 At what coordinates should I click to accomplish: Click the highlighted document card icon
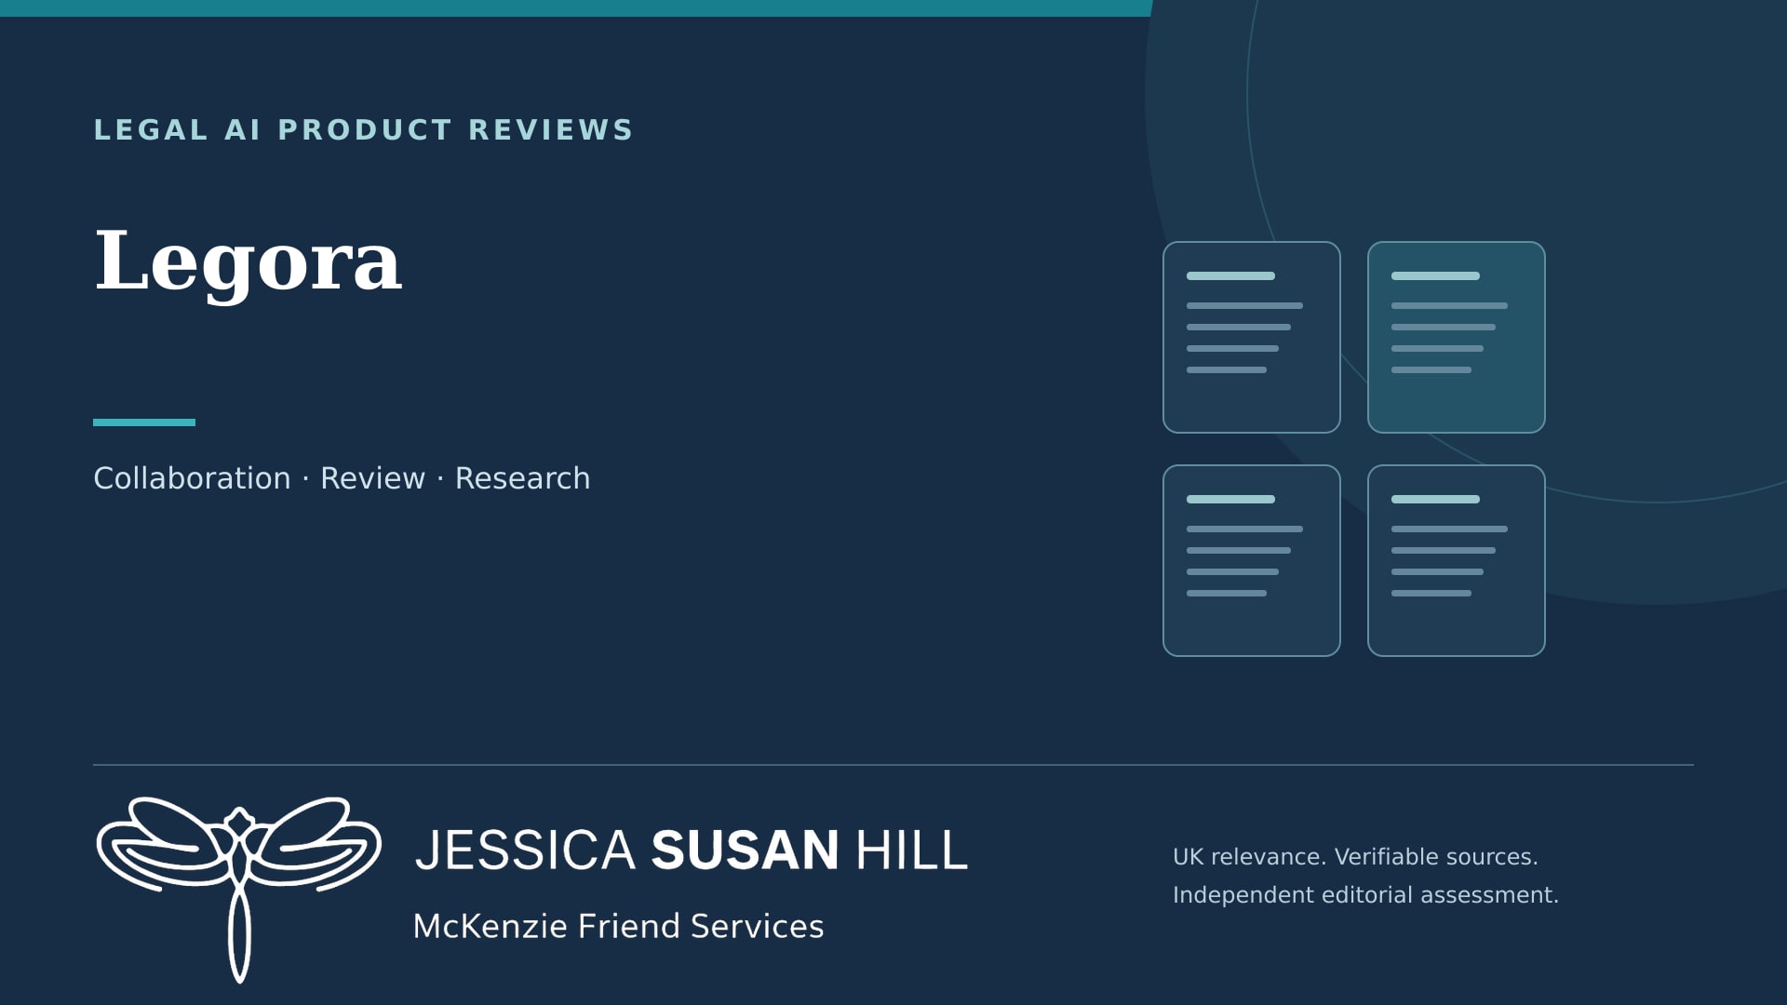pyautogui.click(x=1457, y=337)
